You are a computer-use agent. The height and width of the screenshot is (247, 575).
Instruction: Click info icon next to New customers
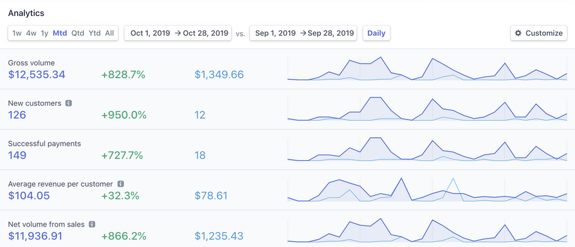coord(69,103)
